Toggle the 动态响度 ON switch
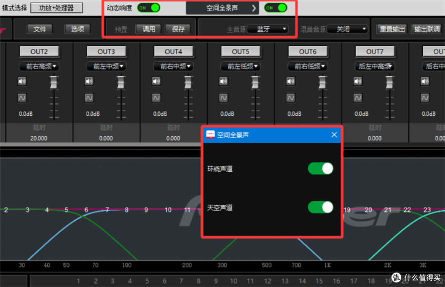 click(x=149, y=8)
